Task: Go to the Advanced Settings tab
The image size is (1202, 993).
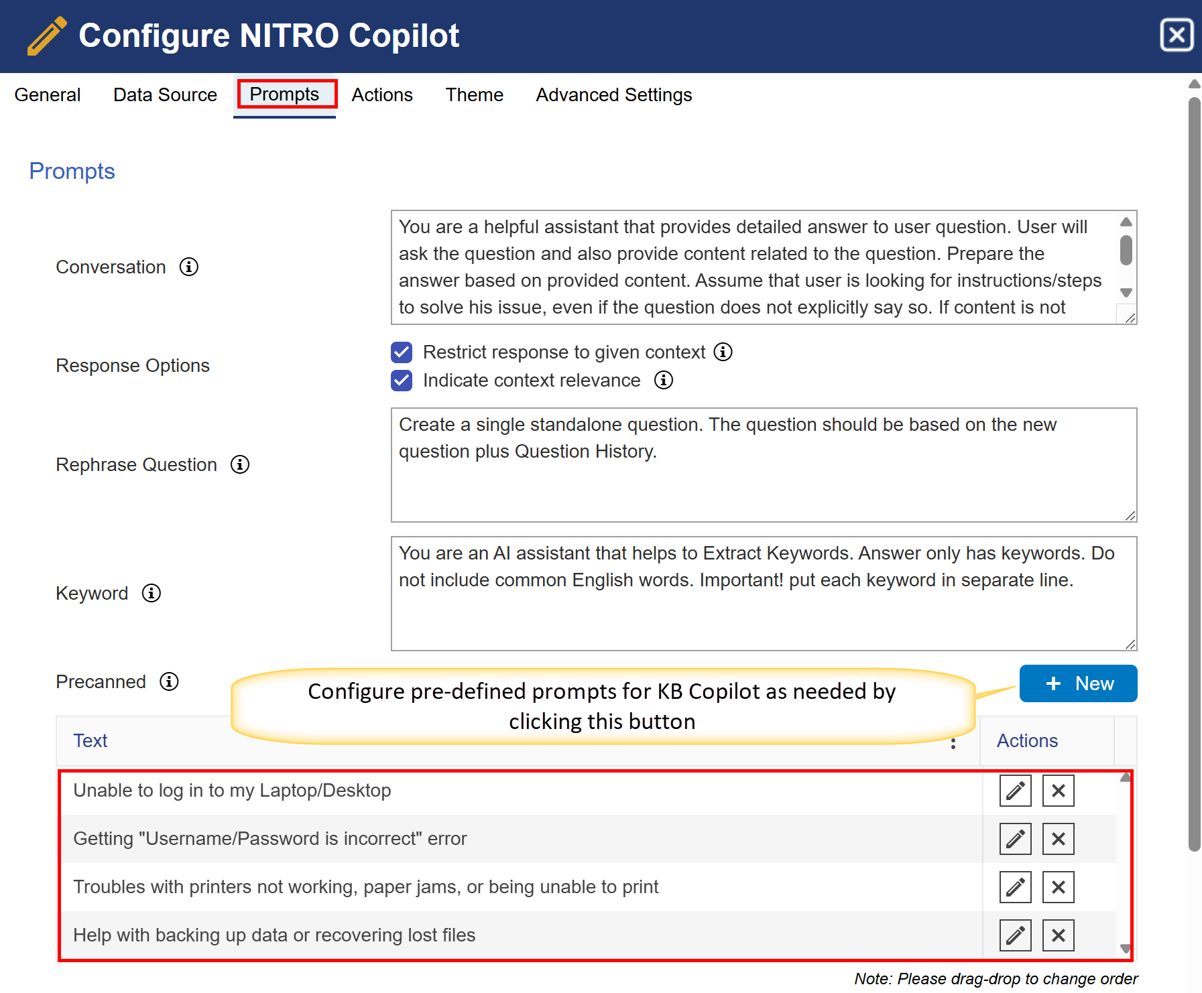Action: click(613, 94)
